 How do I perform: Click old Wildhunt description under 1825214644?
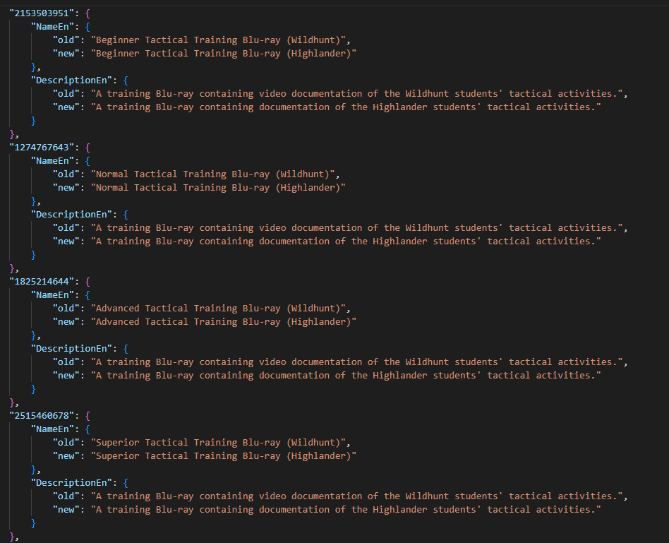(x=356, y=362)
